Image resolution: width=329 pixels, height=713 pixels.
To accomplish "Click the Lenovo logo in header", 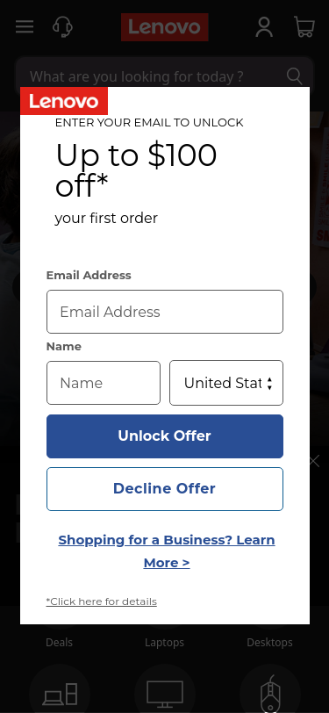I will (x=165, y=27).
